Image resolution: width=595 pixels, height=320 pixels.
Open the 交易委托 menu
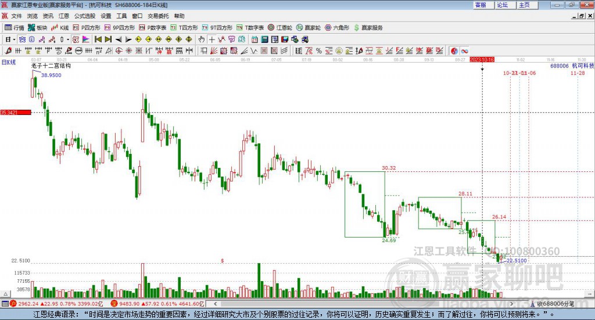pos(158,16)
